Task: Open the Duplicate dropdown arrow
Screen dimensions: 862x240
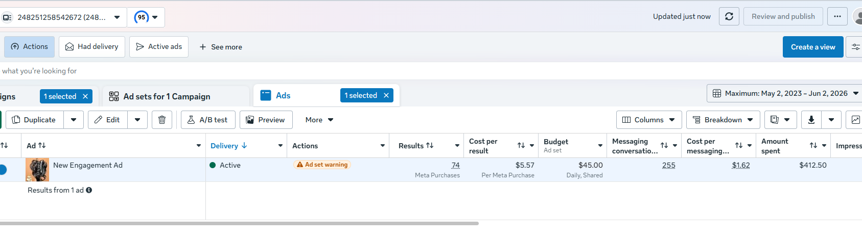Action: 74,120
